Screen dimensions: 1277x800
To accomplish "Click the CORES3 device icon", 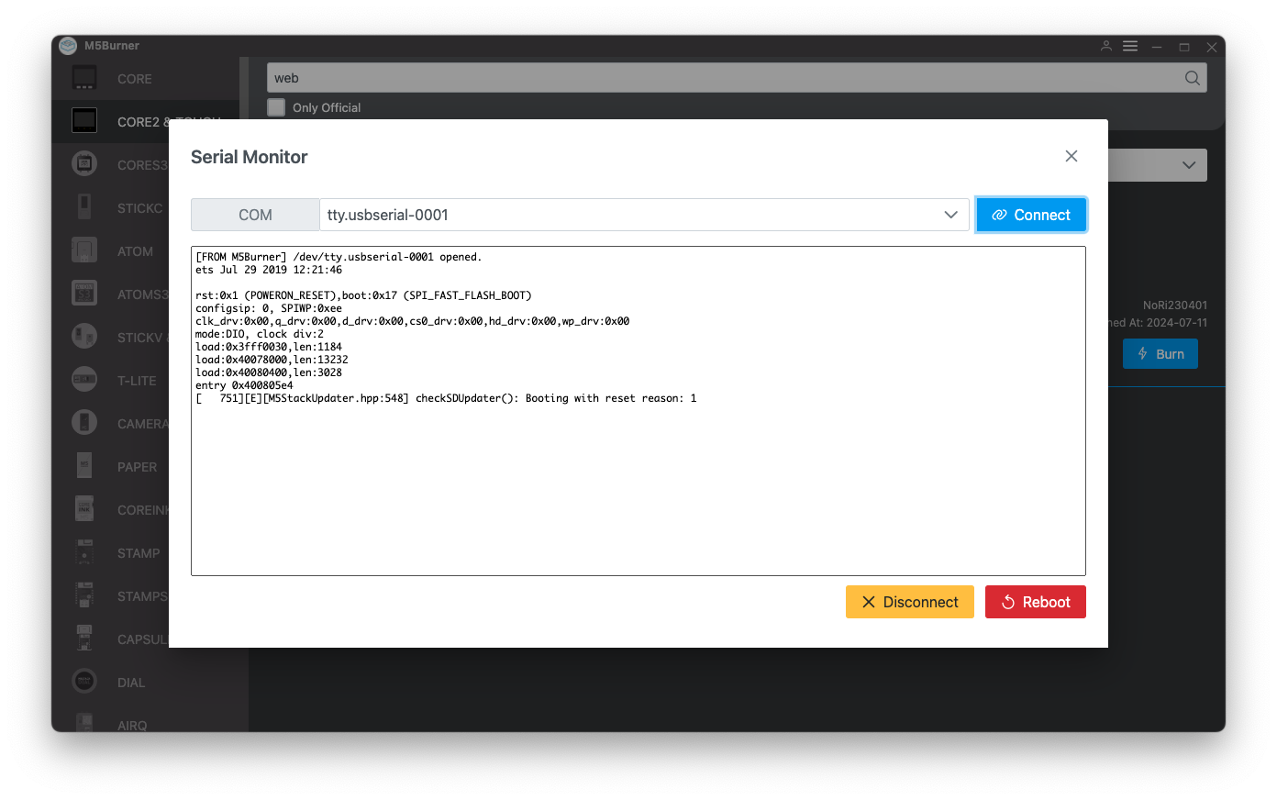I will 84,164.
